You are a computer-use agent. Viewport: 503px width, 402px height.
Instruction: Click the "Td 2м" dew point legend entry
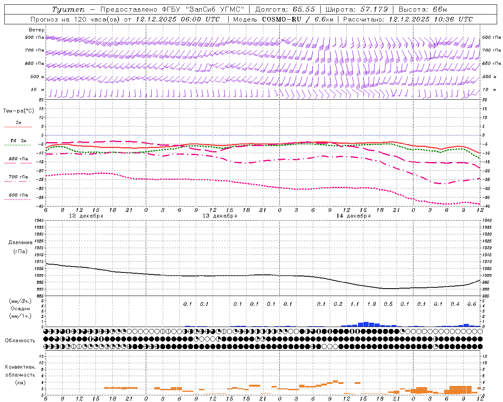(x=18, y=141)
